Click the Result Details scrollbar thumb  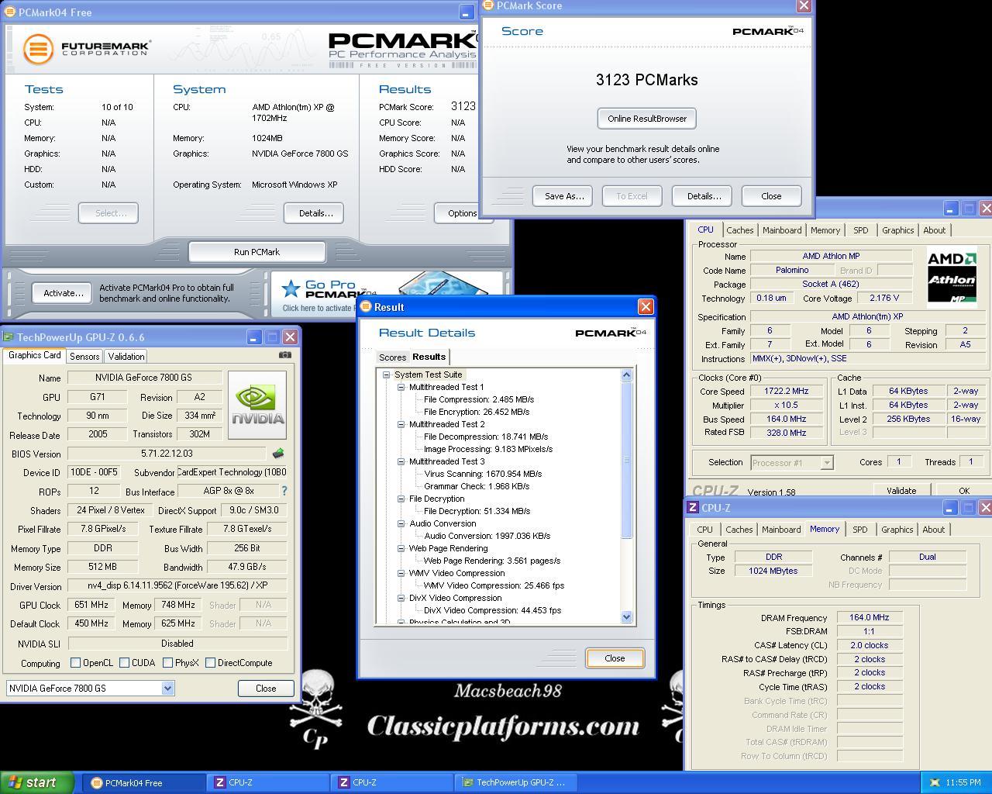627,460
